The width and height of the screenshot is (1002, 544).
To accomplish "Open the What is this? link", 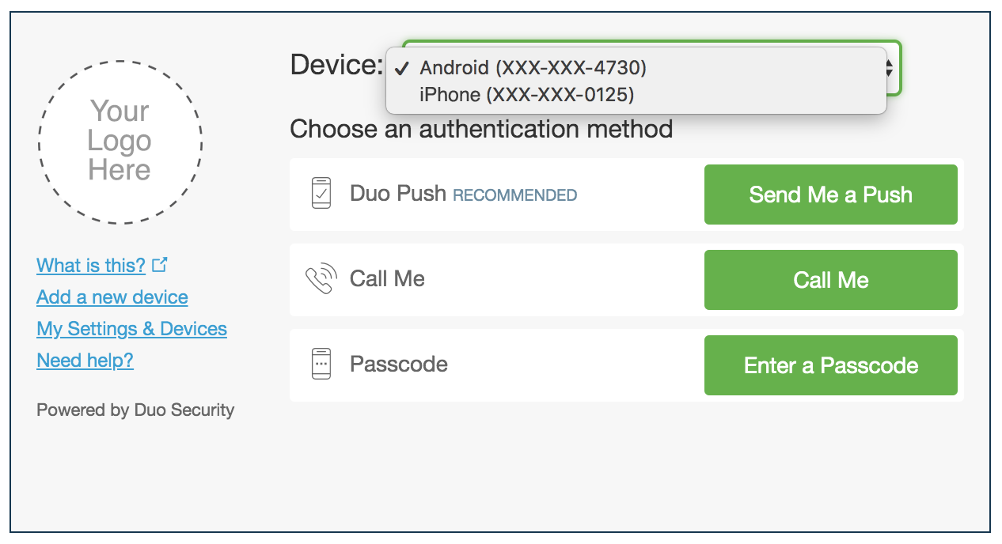I will (91, 266).
